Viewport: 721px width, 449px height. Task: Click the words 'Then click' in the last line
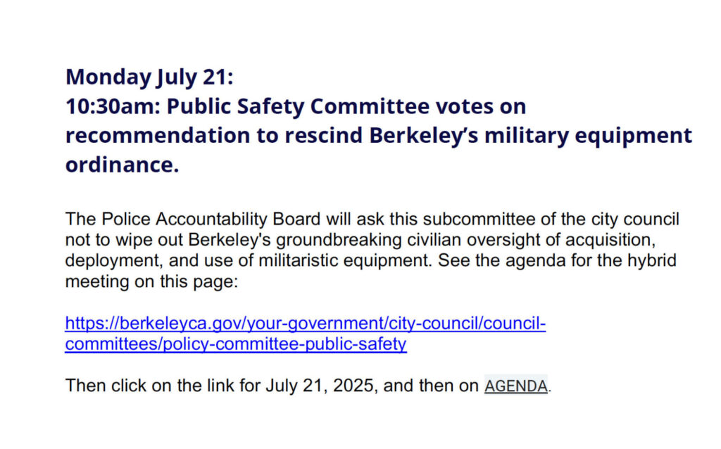point(106,386)
